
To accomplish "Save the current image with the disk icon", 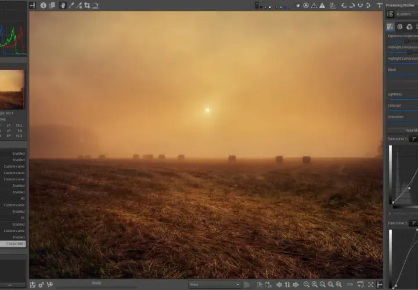I will click(x=33, y=284).
